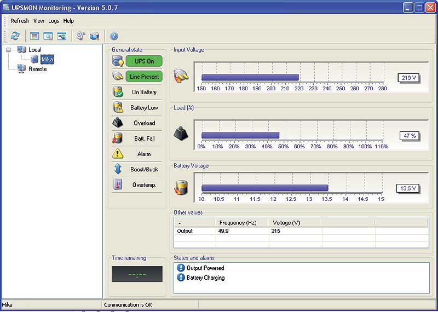Screen dimensions: 438x312
Task: Click the toolbar icon right of Refresh arrows
Action: click(34, 36)
